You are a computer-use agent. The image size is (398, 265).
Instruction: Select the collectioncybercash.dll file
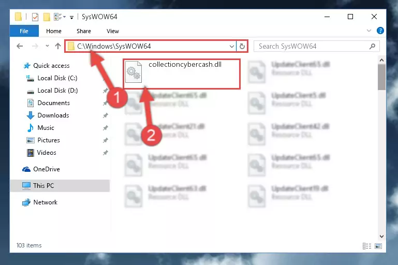182,74
